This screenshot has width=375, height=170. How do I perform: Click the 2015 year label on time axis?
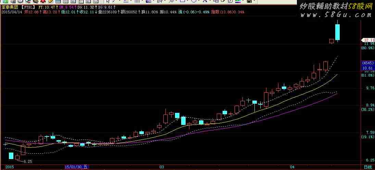pos(10,167)
